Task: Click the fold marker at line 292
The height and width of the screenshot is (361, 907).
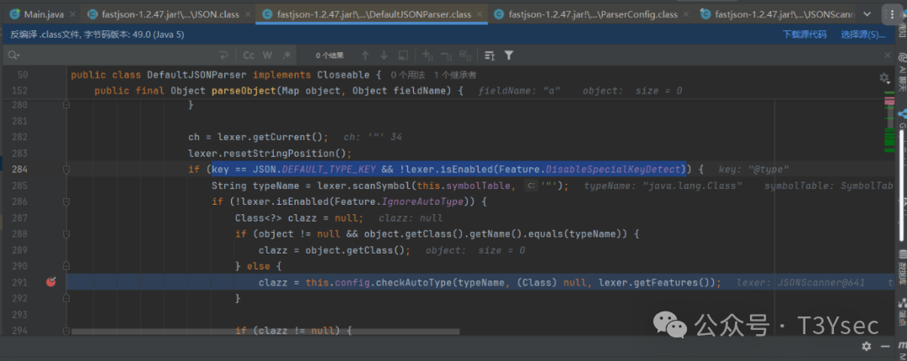Action: [x=66, y=299]
